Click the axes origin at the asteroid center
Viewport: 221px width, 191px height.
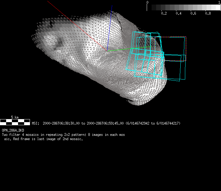[x=107, y=51]
